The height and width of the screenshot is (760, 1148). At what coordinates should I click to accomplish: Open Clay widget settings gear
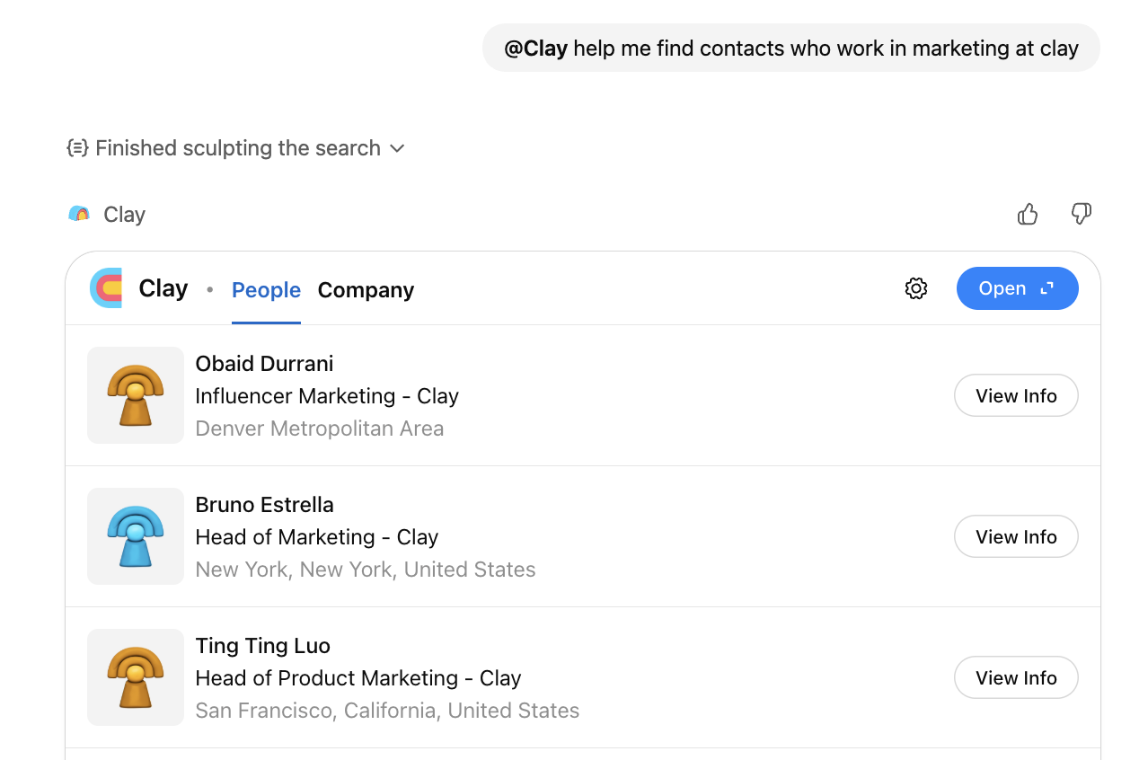tap(916, 288)
